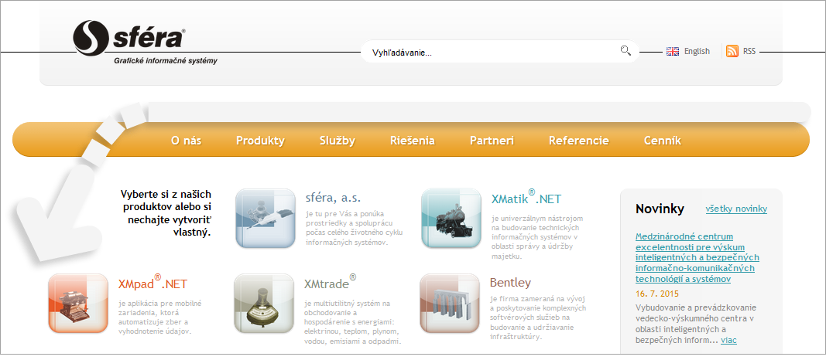This screenshot has width=826, height=360.
Task: Click the sféra logo in the header
Action: pos(129,38)
